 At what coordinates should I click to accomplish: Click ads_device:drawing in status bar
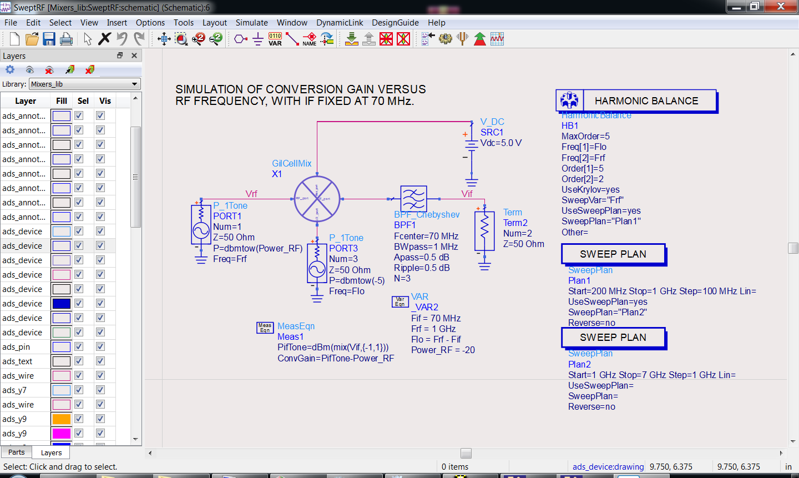(608, 467)
